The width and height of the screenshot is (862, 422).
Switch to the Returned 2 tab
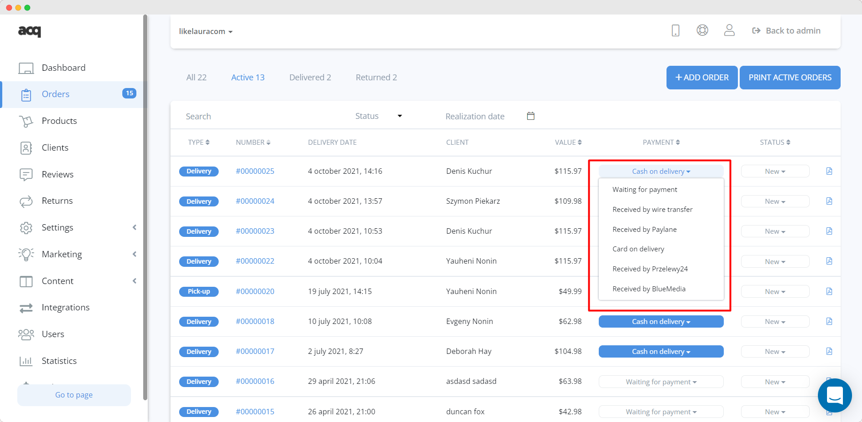click(376, 78)
